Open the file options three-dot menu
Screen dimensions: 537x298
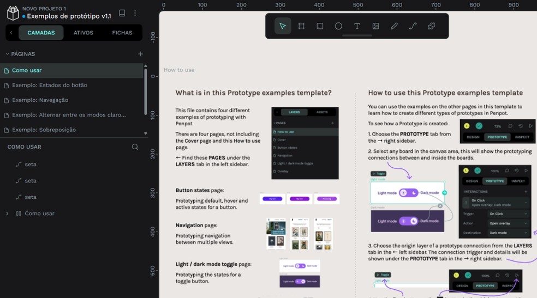pos(135,13)
